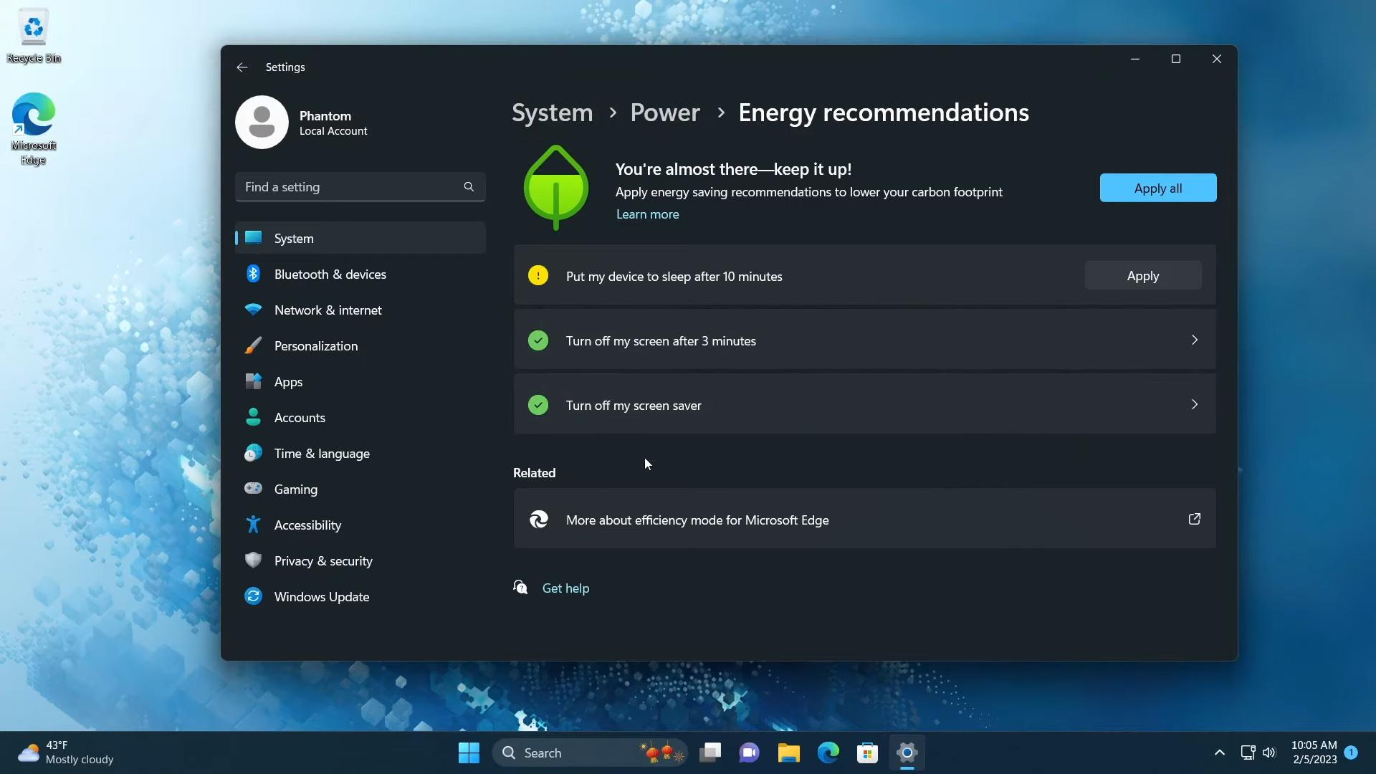Click the Personalization icon
The height and width of the screenshot is (774, 1376).
click(x=252, y=345)
